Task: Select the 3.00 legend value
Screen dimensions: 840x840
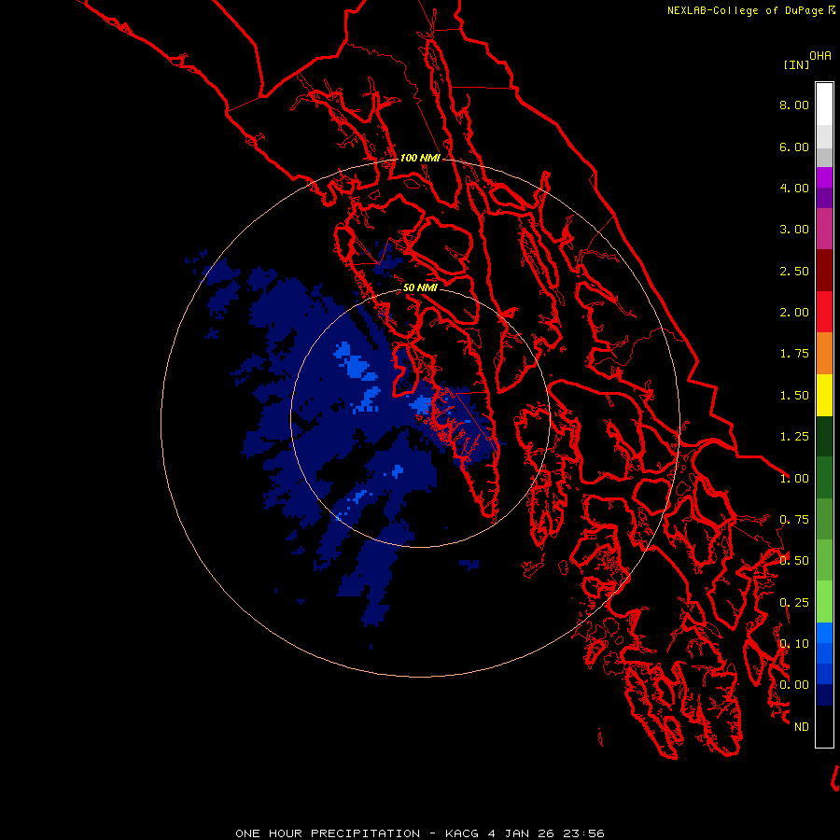Action: tap(794, 230)
